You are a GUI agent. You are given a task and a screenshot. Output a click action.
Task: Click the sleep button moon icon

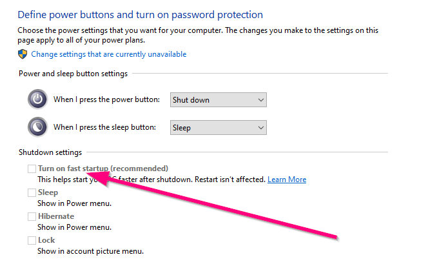(x=37, y=127)
